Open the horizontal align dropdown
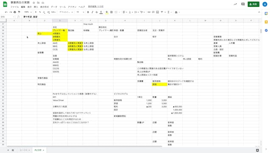Screen dimensions: 270x153 [x=125, y=12]
